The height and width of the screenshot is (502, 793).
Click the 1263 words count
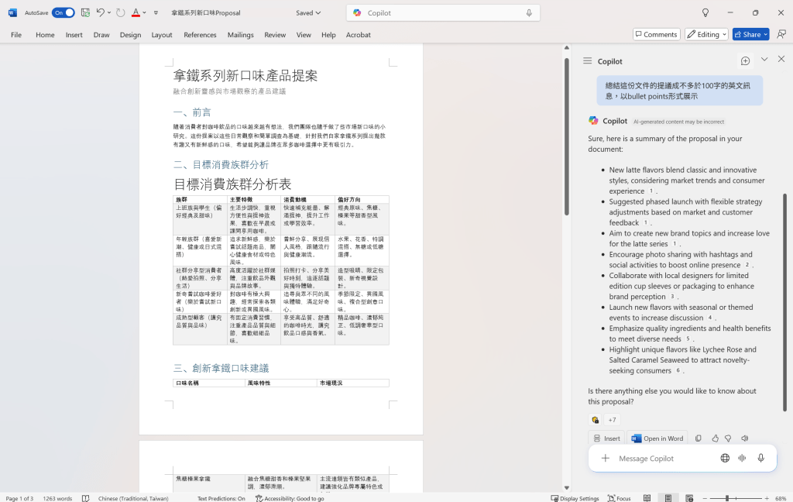pyautogui.click(x=57, y=498)
